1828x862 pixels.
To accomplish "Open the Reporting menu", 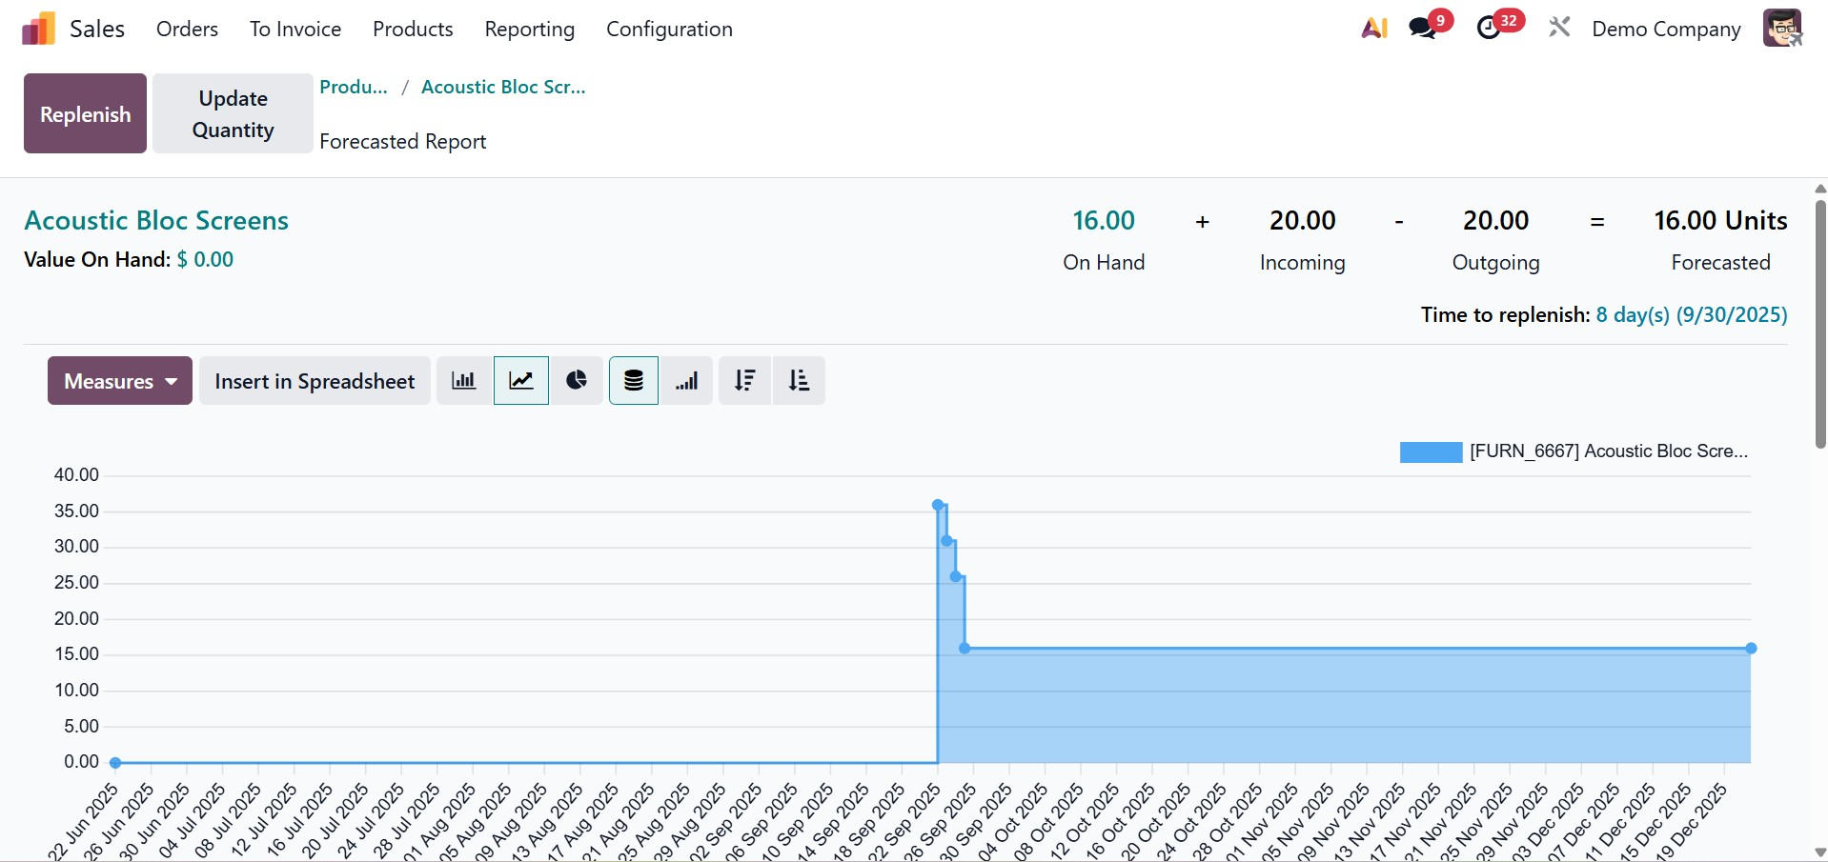I will click(530, 29).
